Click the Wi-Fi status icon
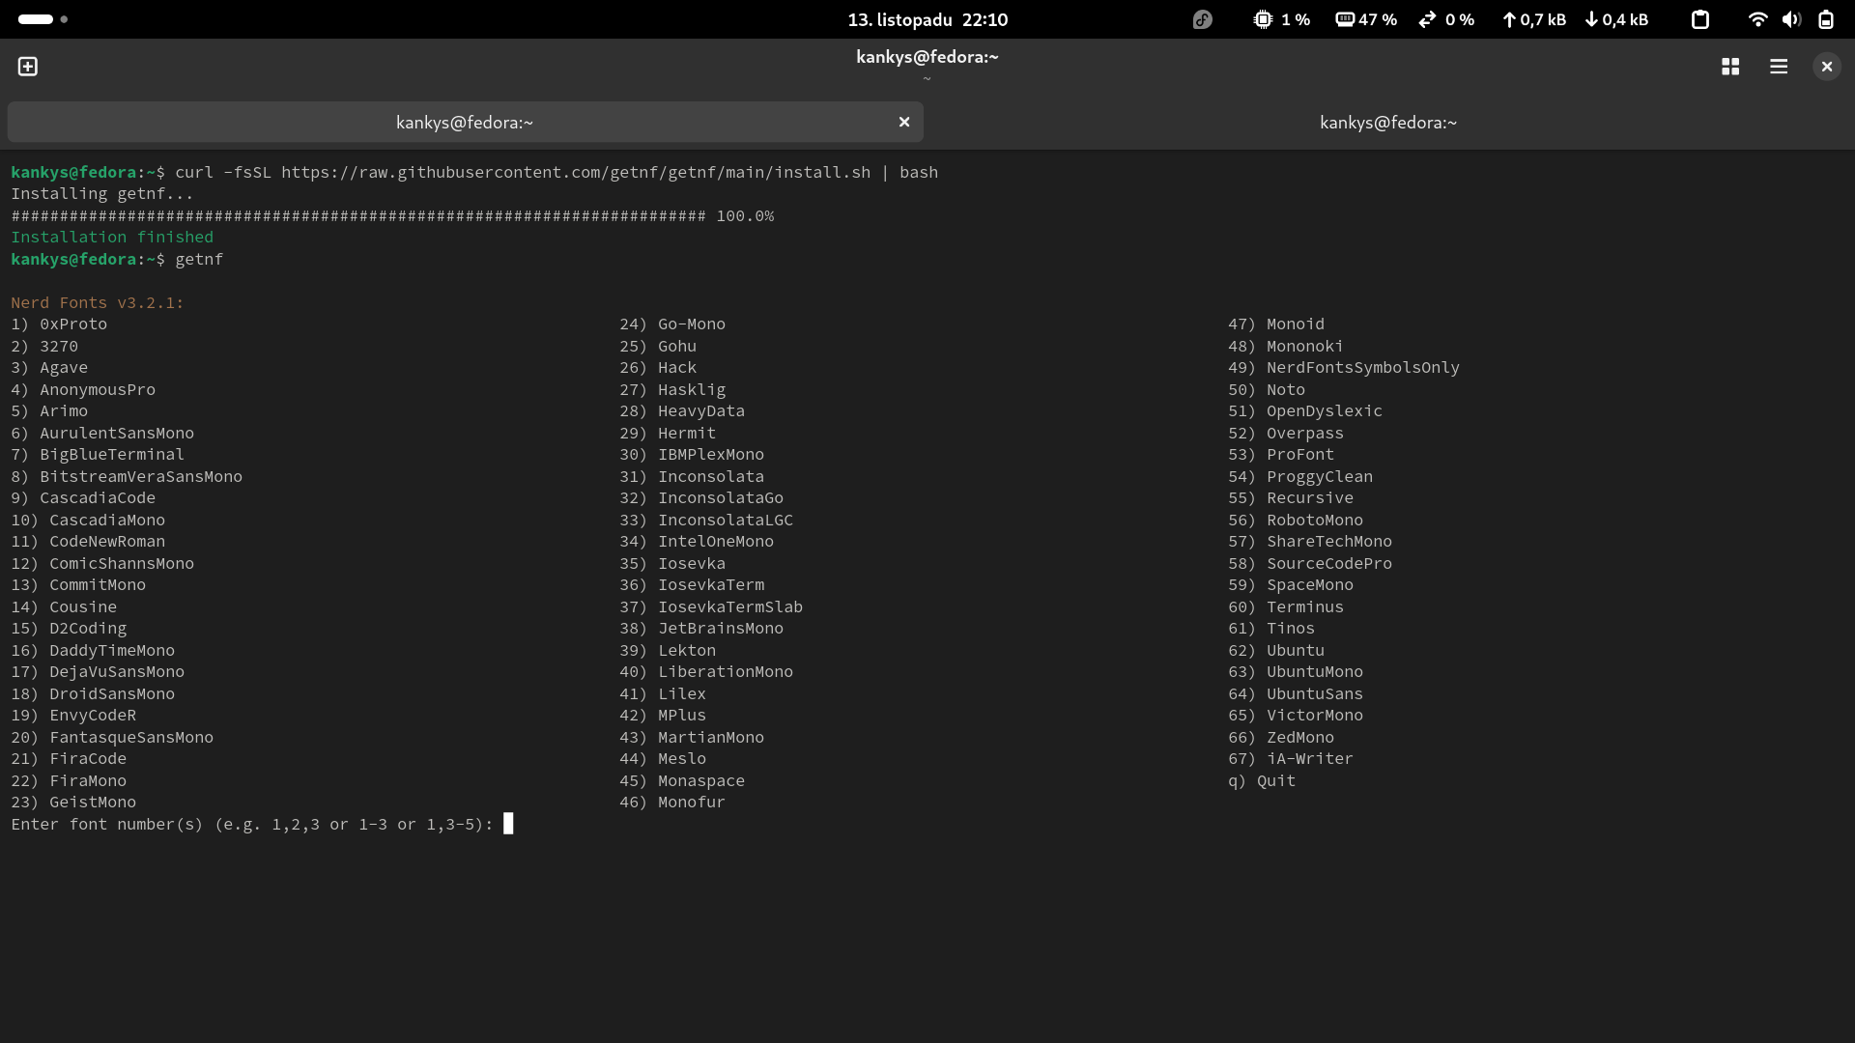This screenshot has width=1855, height=1043. [x=1757, y=19]
